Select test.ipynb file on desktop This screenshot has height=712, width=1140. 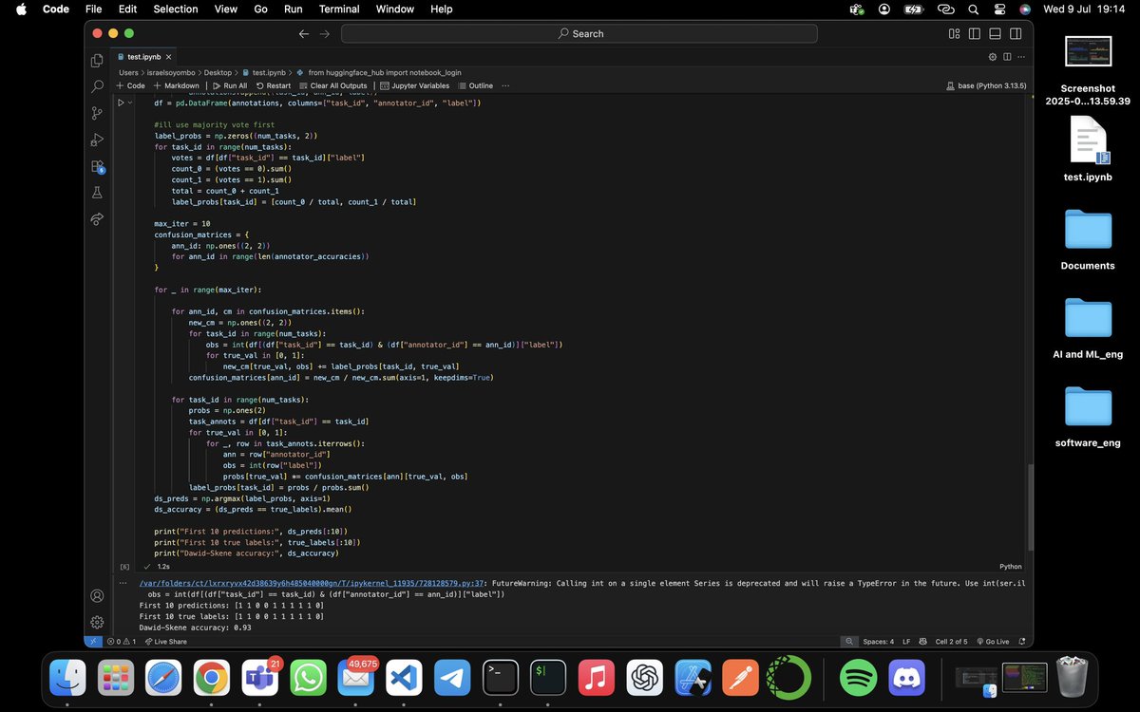[1088, 149]
